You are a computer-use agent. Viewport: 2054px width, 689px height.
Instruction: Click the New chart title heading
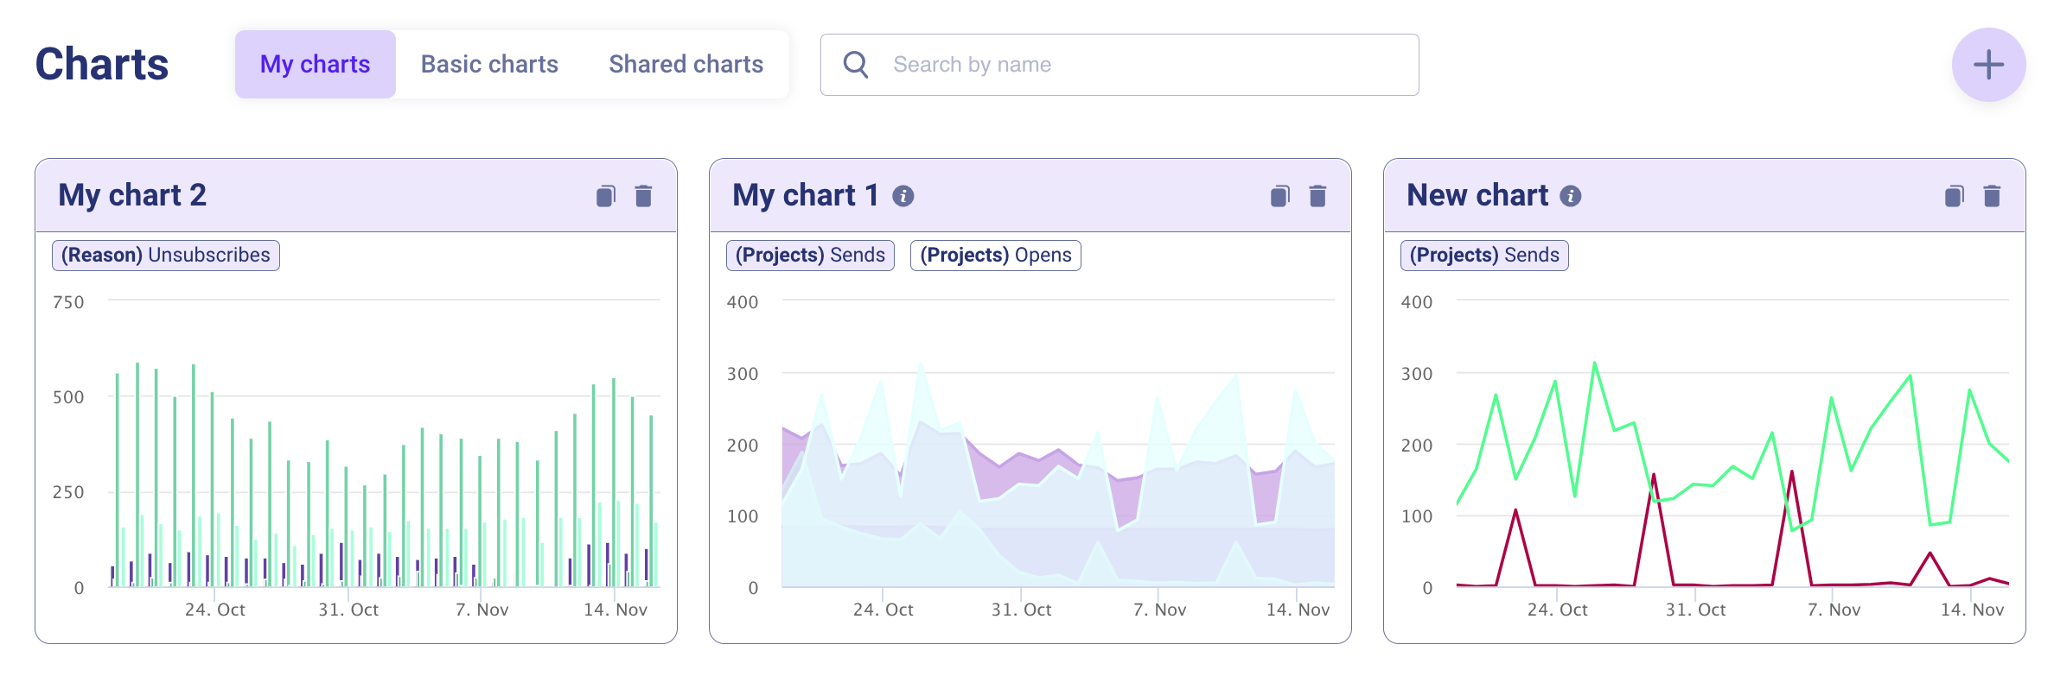pyautogui.click(x=1477, y=195)
